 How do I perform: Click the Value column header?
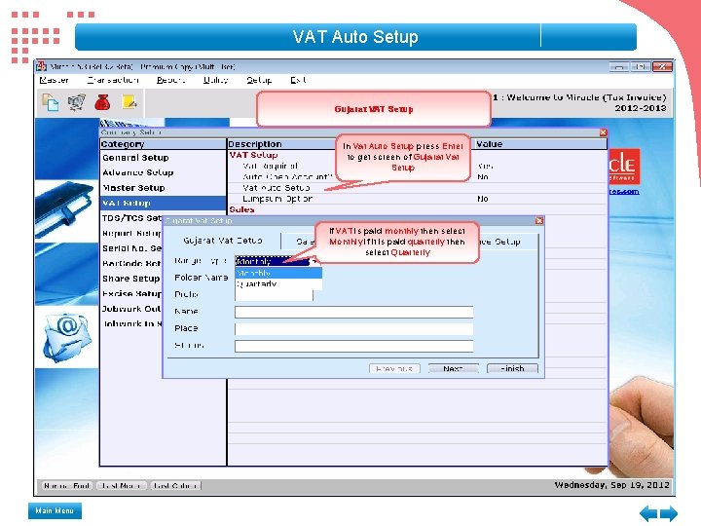click(540, 144)
